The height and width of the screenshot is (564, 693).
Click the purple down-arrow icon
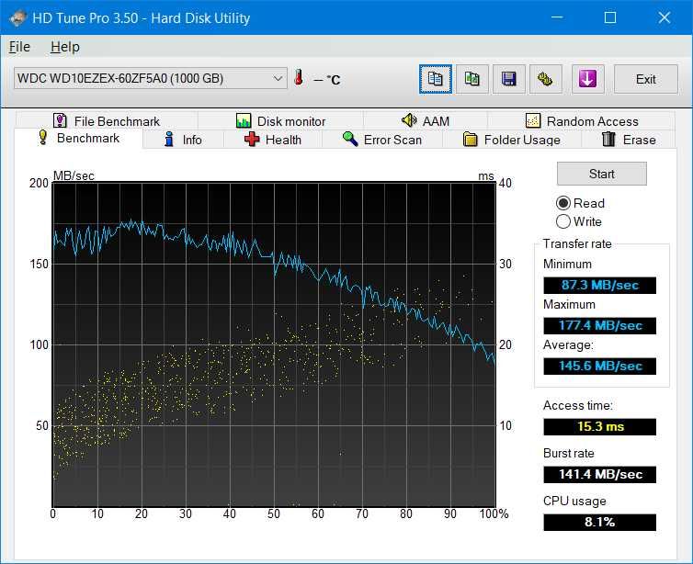pyautogui.click(x=587, y=79)
